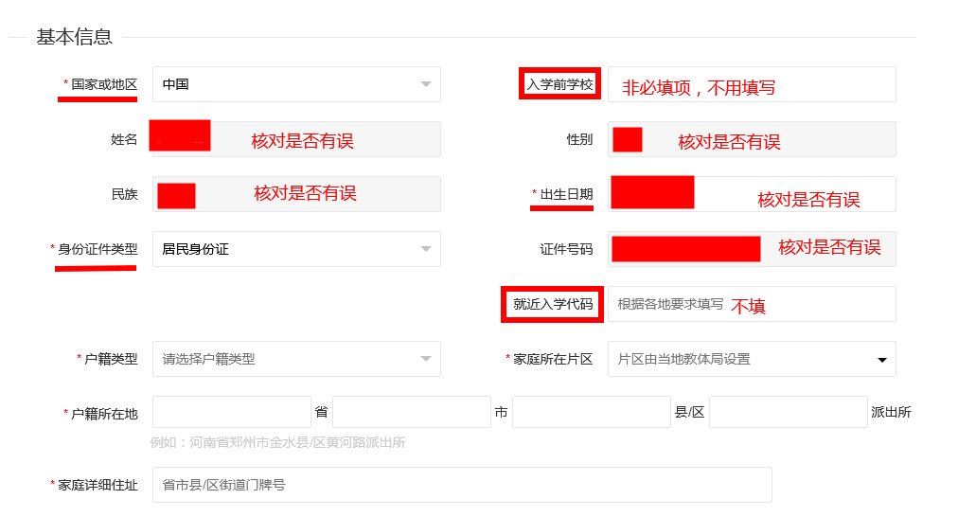This screenshot has height=517, width=958.
Task: Open the 国家或地区 dropdown showing 中国
Action: 296,84
